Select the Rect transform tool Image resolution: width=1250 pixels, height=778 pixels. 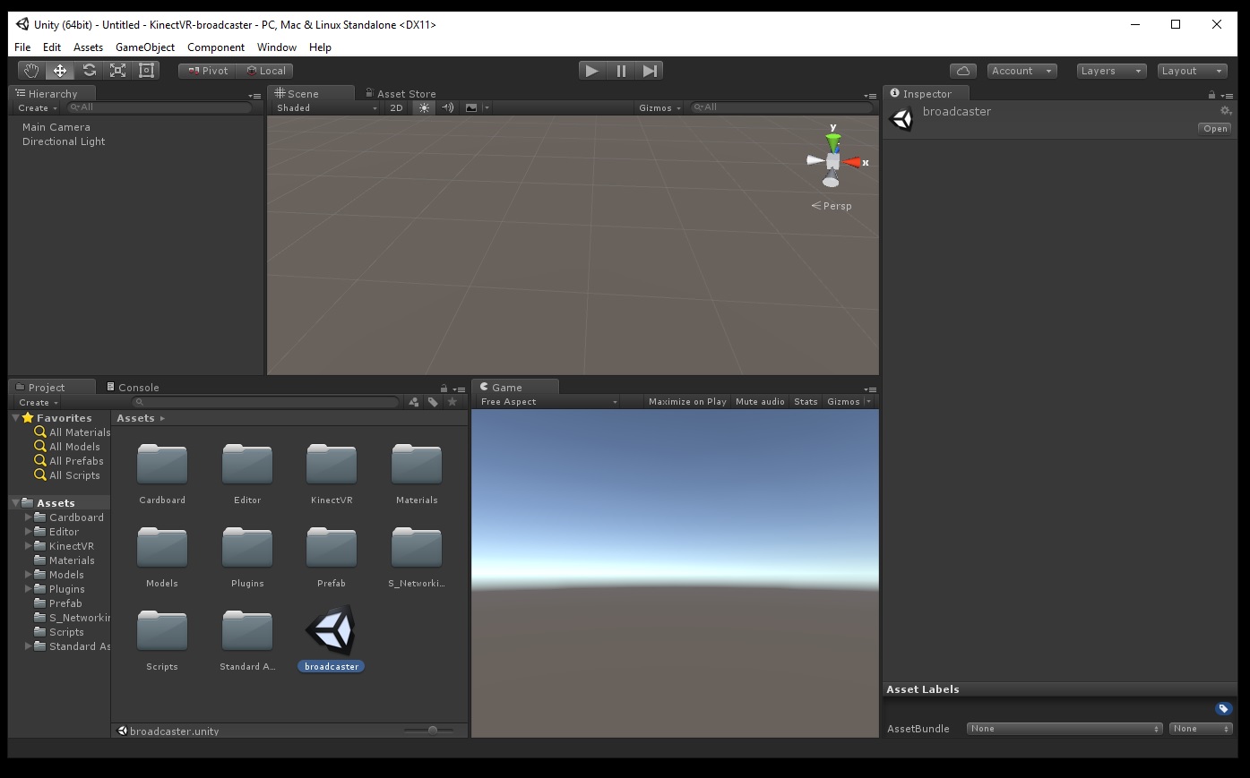click(147, 71)
